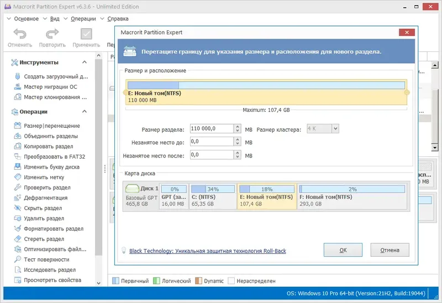This screenshot has height=303, width=442.
Task: Click sidebar scrollbar down arrow
Action: (99, 283)
